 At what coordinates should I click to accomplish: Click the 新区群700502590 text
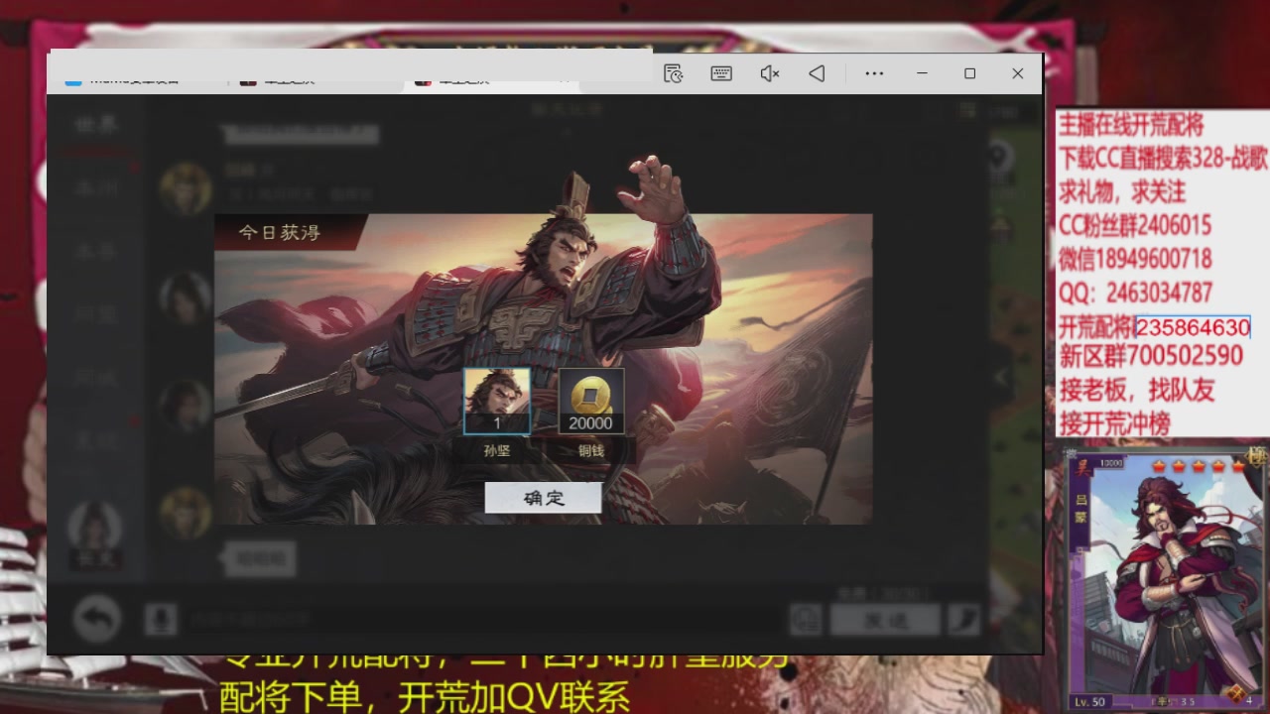point(1151,355)
